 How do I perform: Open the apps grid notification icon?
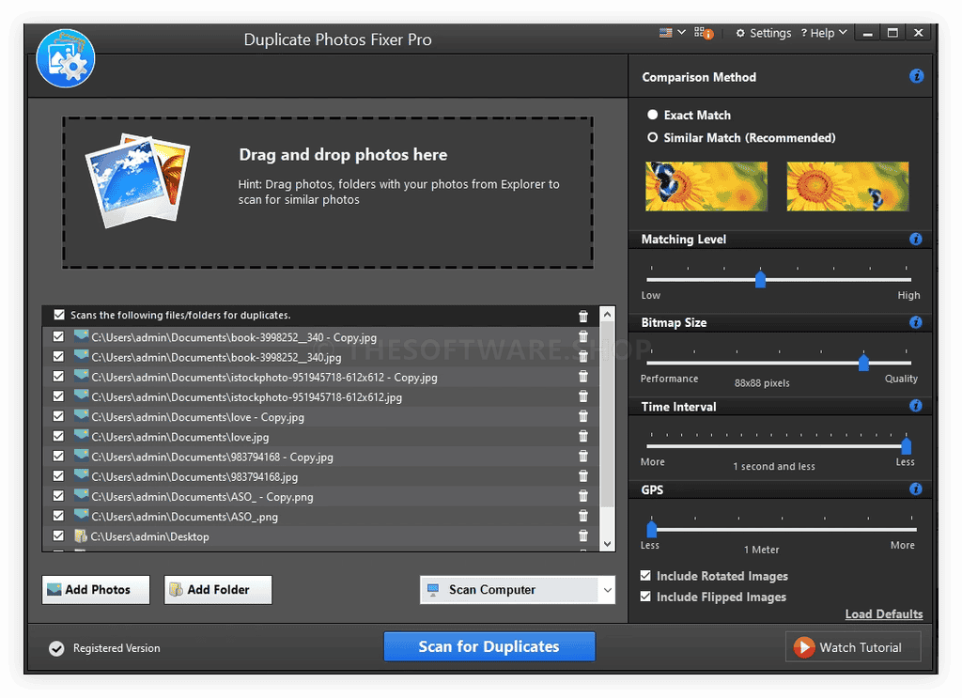[x=703, y=33]
